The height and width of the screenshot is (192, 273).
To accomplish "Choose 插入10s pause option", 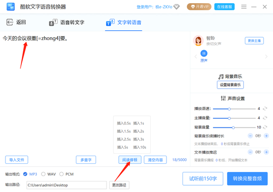I will pyautogui.click(x=140, y=147).
